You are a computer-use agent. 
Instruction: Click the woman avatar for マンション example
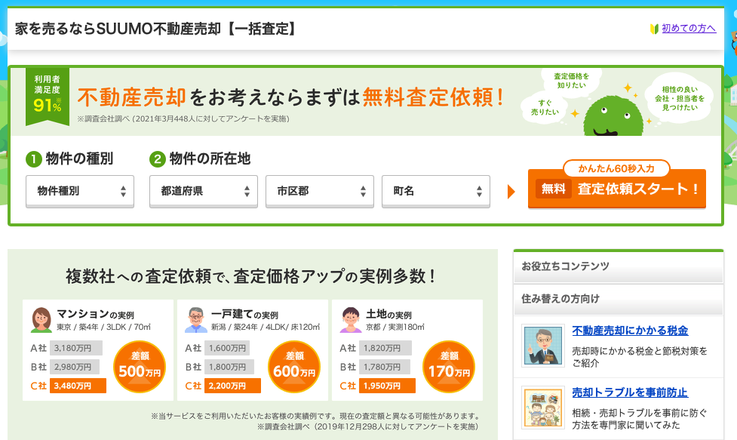click(x=41, y=320)
